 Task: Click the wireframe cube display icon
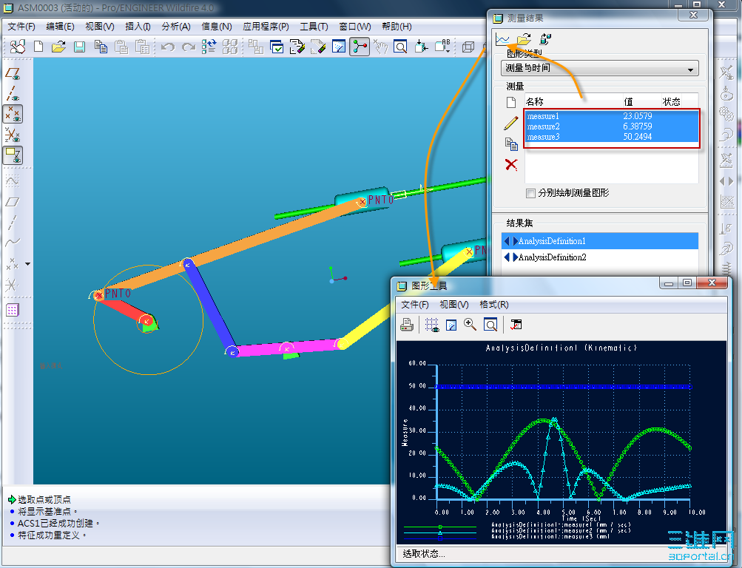[468, 47]
